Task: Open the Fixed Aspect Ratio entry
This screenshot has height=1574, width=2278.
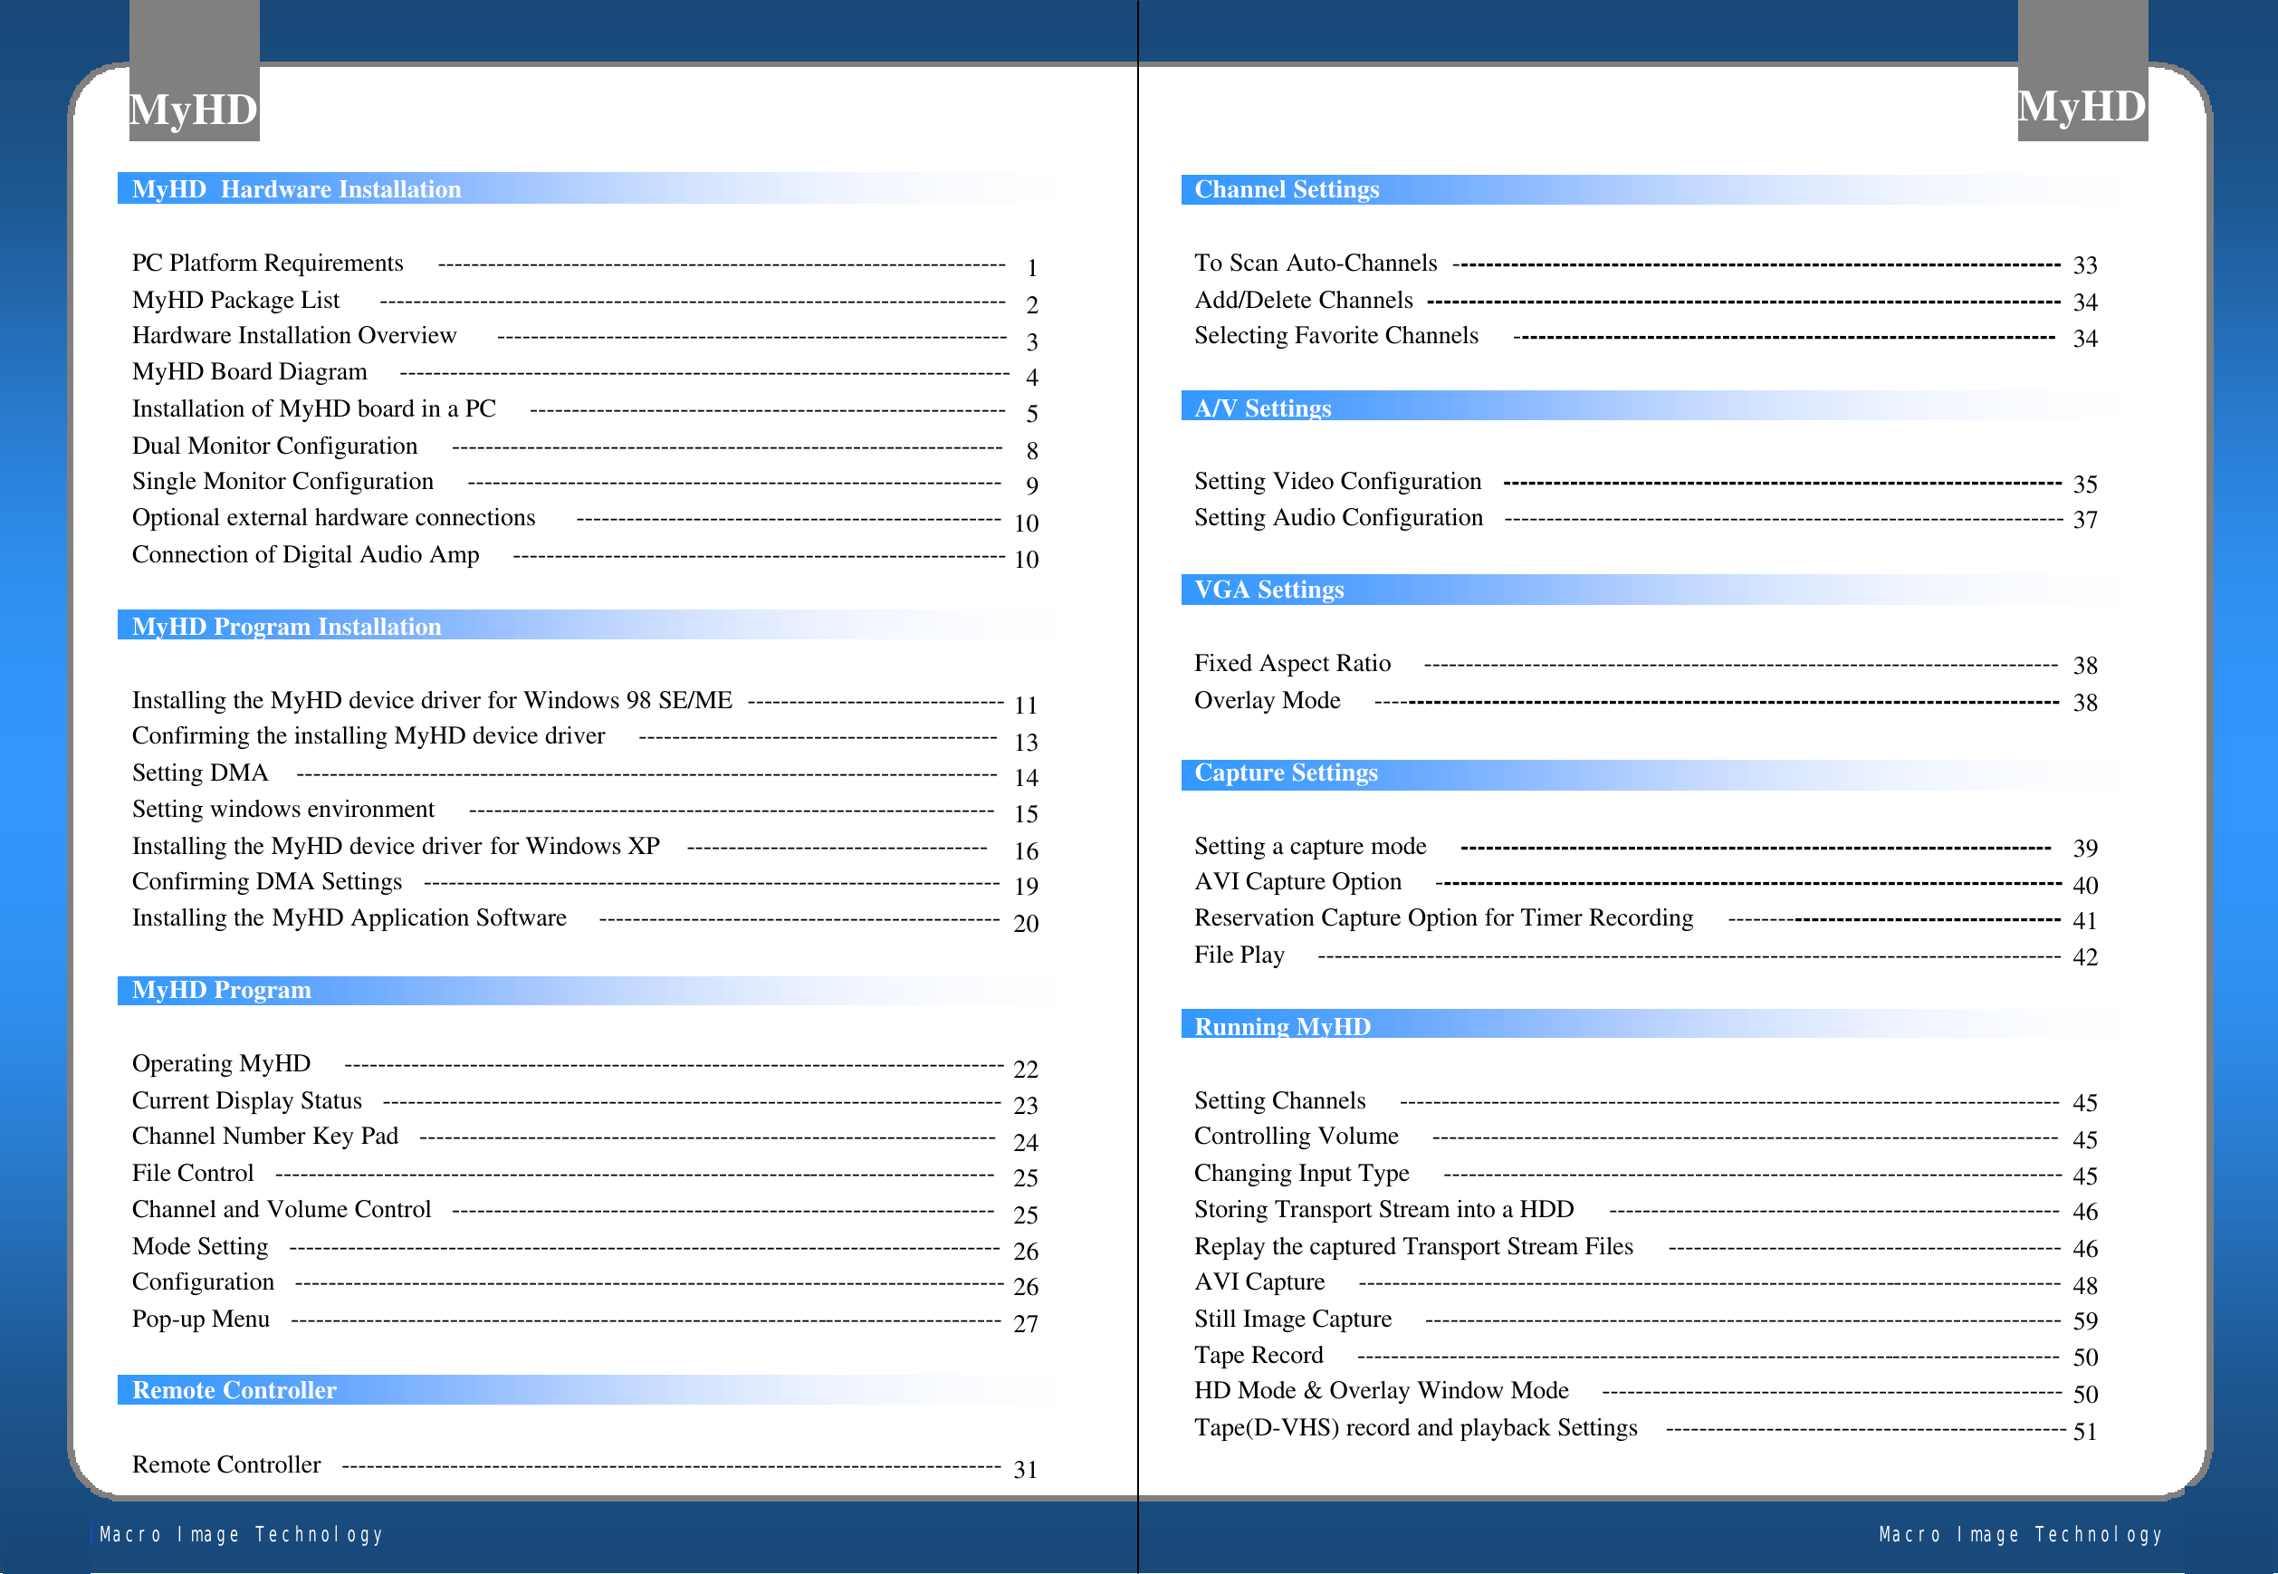Action: tap(1291, 664)
